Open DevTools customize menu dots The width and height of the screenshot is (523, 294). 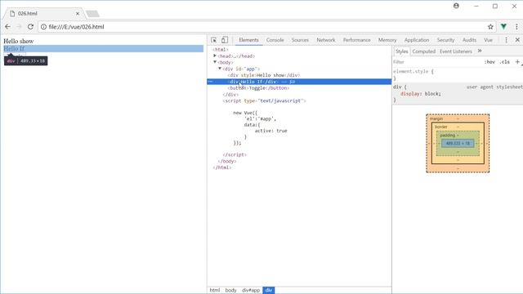click(x=506, y=40)
